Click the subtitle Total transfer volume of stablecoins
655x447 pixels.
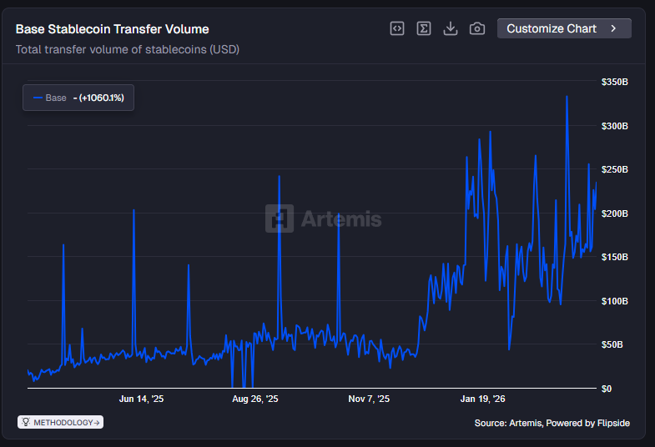coord(128,49)
